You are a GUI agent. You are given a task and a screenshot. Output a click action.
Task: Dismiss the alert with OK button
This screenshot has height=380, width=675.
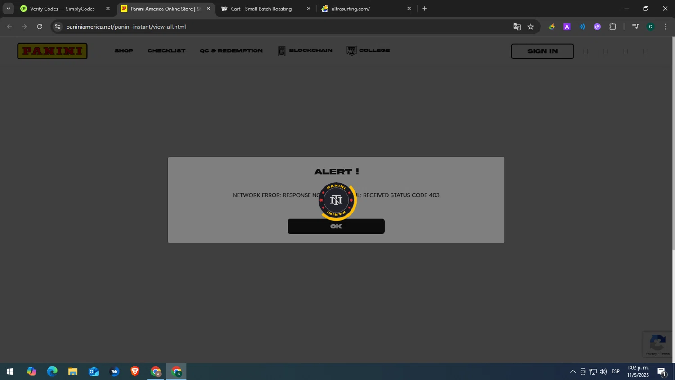coord(336,226)
